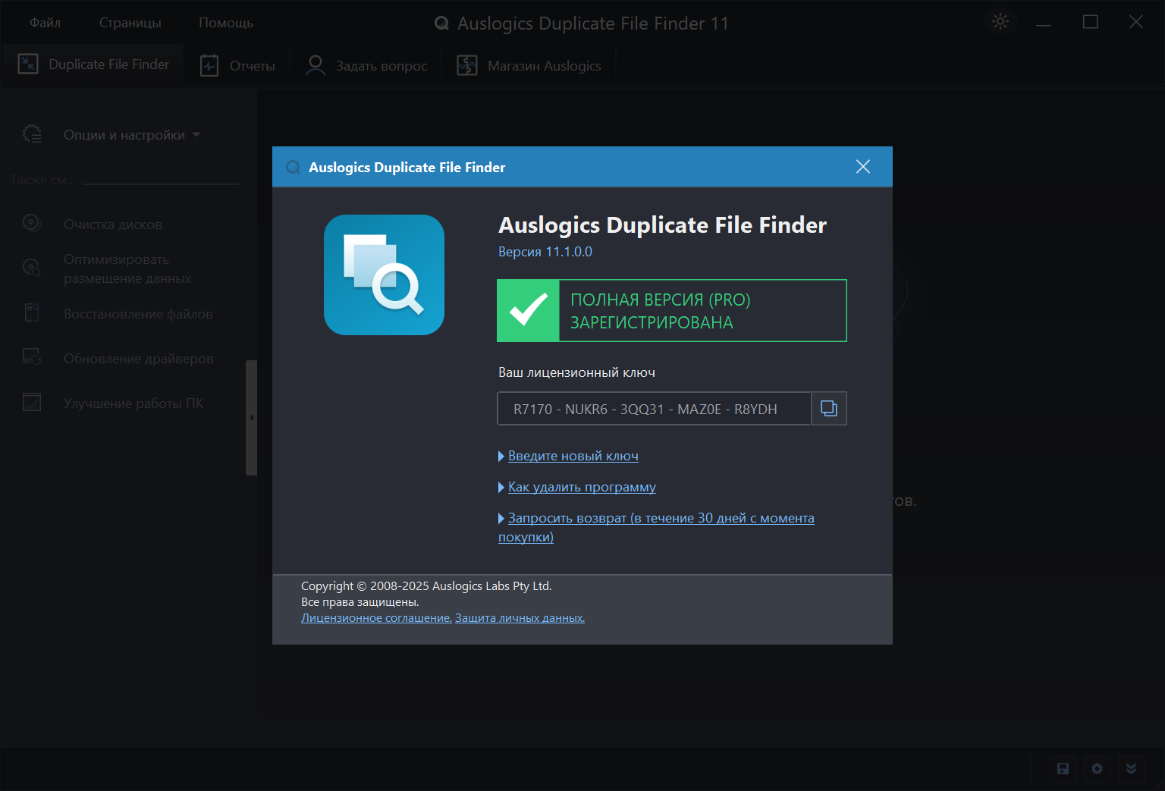Click the double-chevron down icon
The image size is (1165, 791).
[x=1131, y=769]
